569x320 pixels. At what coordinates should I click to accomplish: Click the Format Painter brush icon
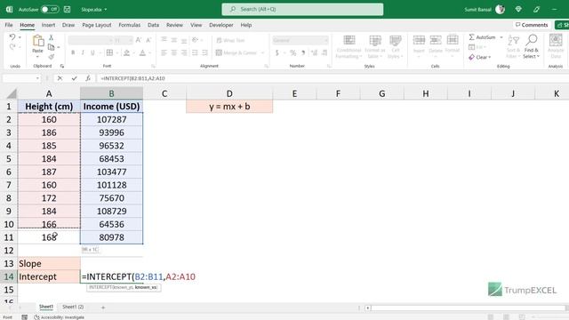point(52,57)
